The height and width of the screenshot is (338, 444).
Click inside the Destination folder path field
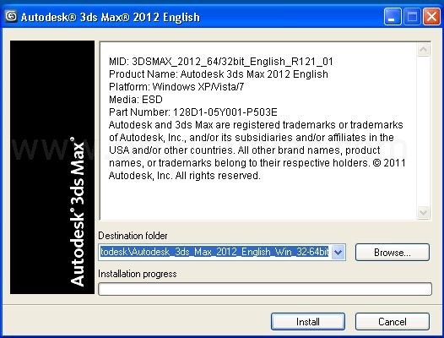point(215,252)
